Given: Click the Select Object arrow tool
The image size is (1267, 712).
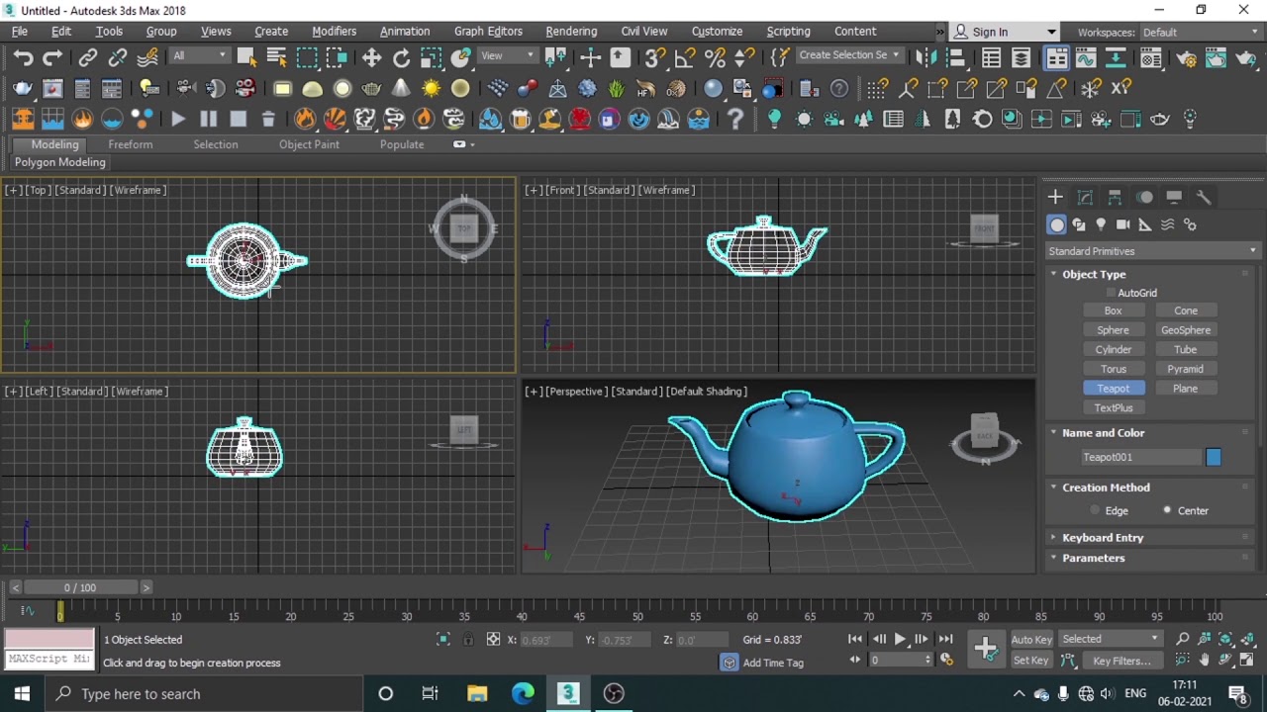Looking at the screenshot, I should [246, 58].
